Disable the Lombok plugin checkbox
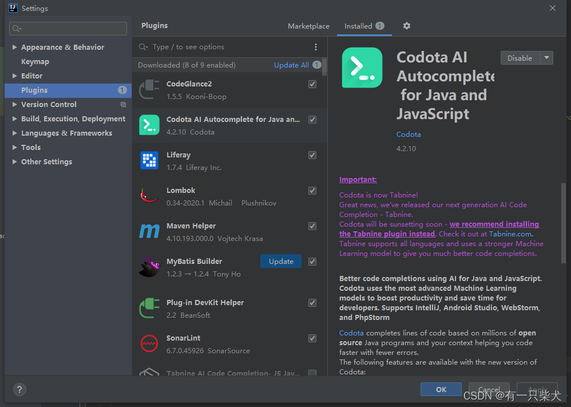 [x=312, y=191]
